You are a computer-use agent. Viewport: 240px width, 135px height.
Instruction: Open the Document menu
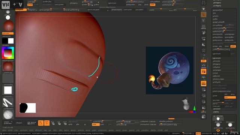point(24,130)
